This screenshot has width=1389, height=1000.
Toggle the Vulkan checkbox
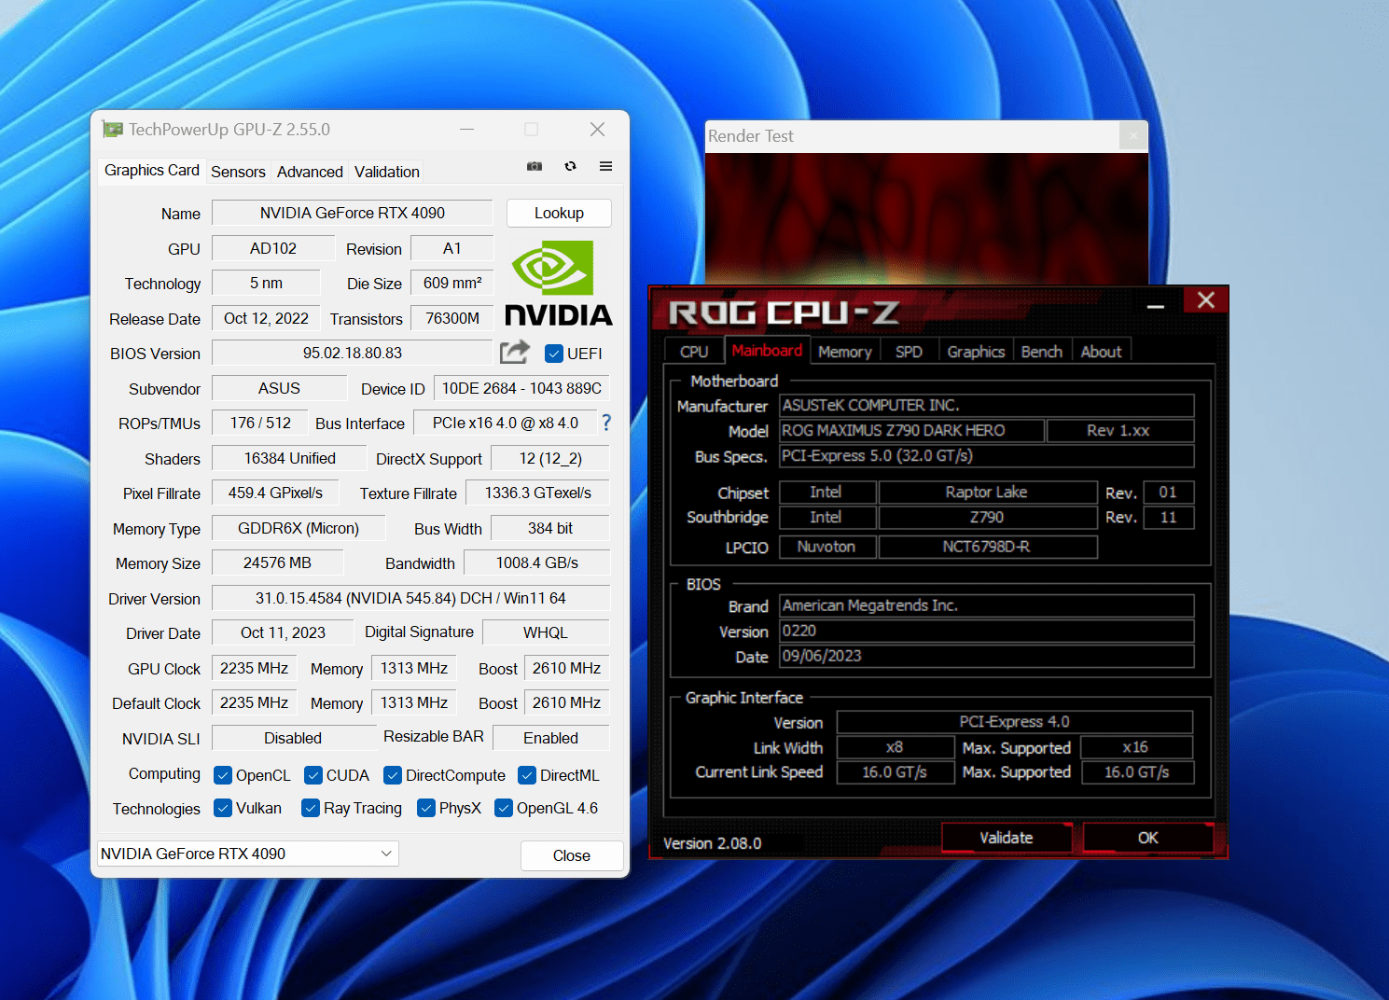[x=223, y=808]
